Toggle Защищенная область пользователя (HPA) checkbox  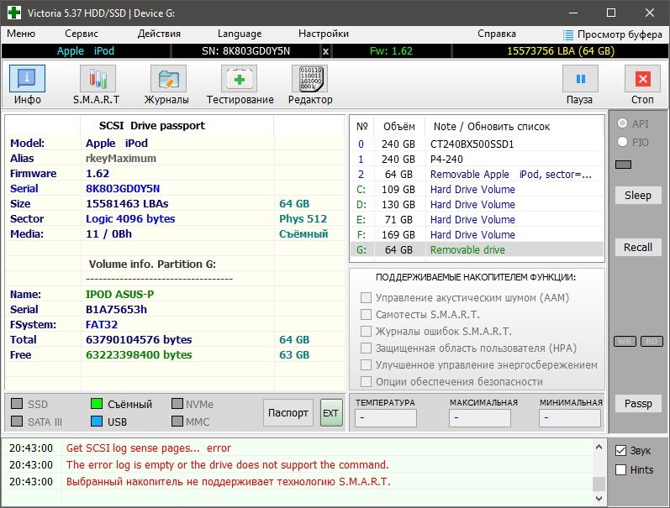(x=366, y=348)
